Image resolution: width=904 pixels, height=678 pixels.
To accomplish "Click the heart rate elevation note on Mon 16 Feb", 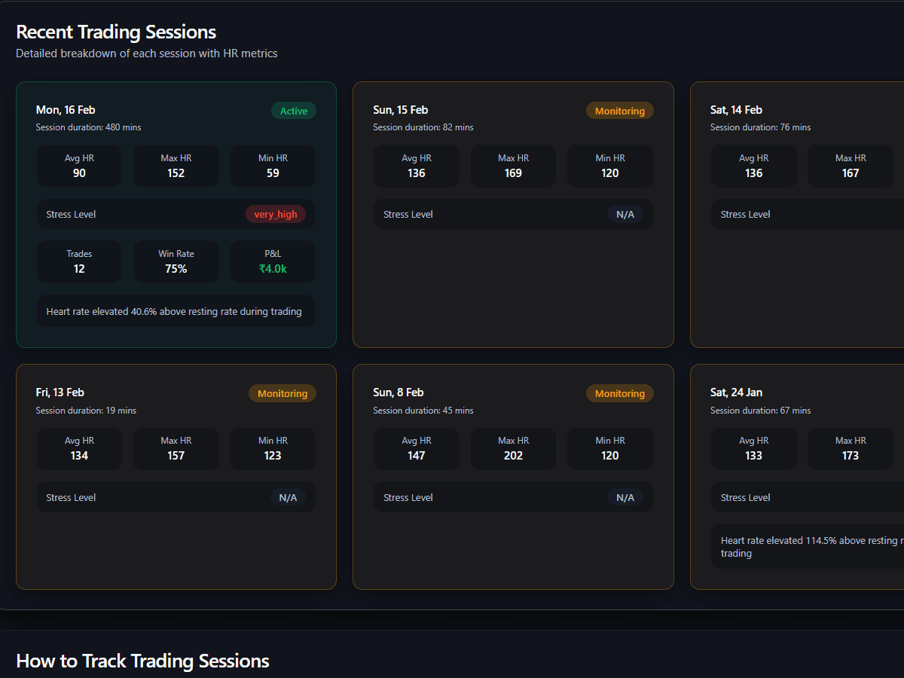I will coord(176,310).
